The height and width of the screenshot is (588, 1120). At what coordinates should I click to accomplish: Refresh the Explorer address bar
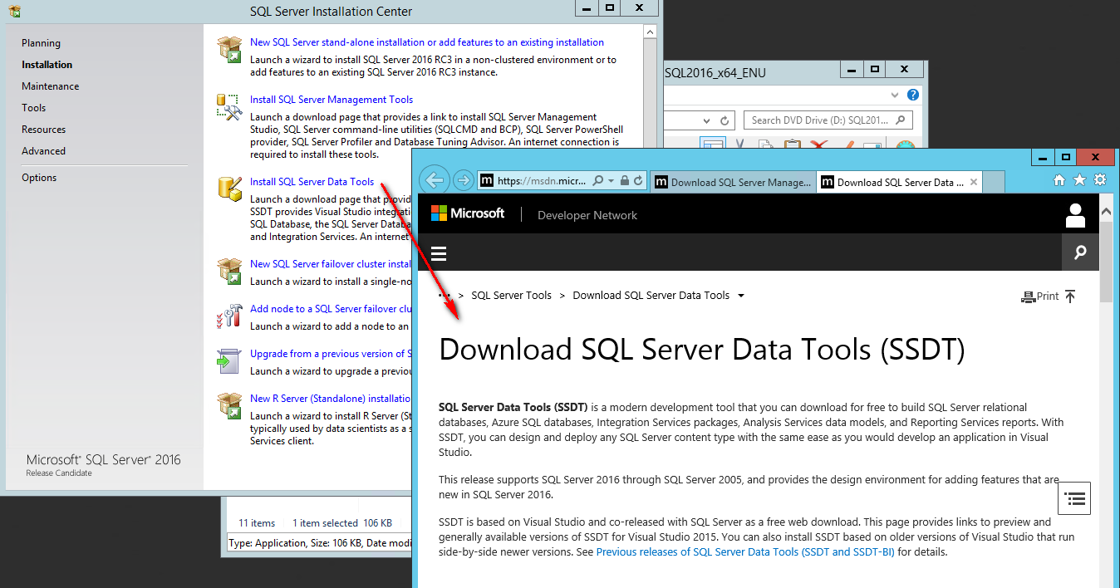click(x=725, y=120)
